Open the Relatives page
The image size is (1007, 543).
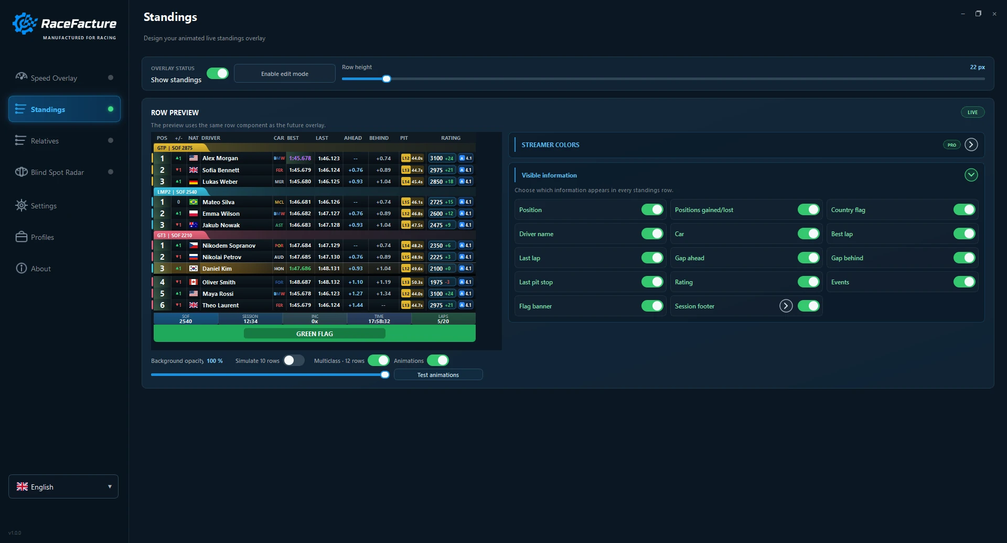[65, 140]
